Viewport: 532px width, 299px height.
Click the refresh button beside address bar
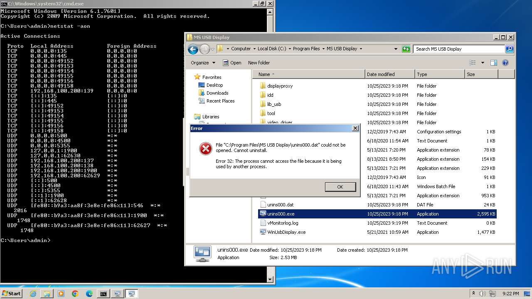(x=406, y=49)
